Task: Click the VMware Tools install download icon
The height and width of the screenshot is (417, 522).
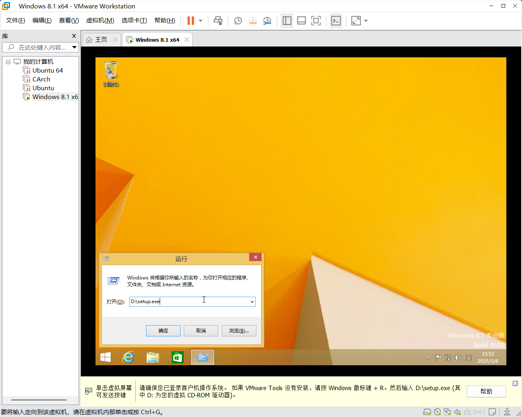Action: click(507, 412)
